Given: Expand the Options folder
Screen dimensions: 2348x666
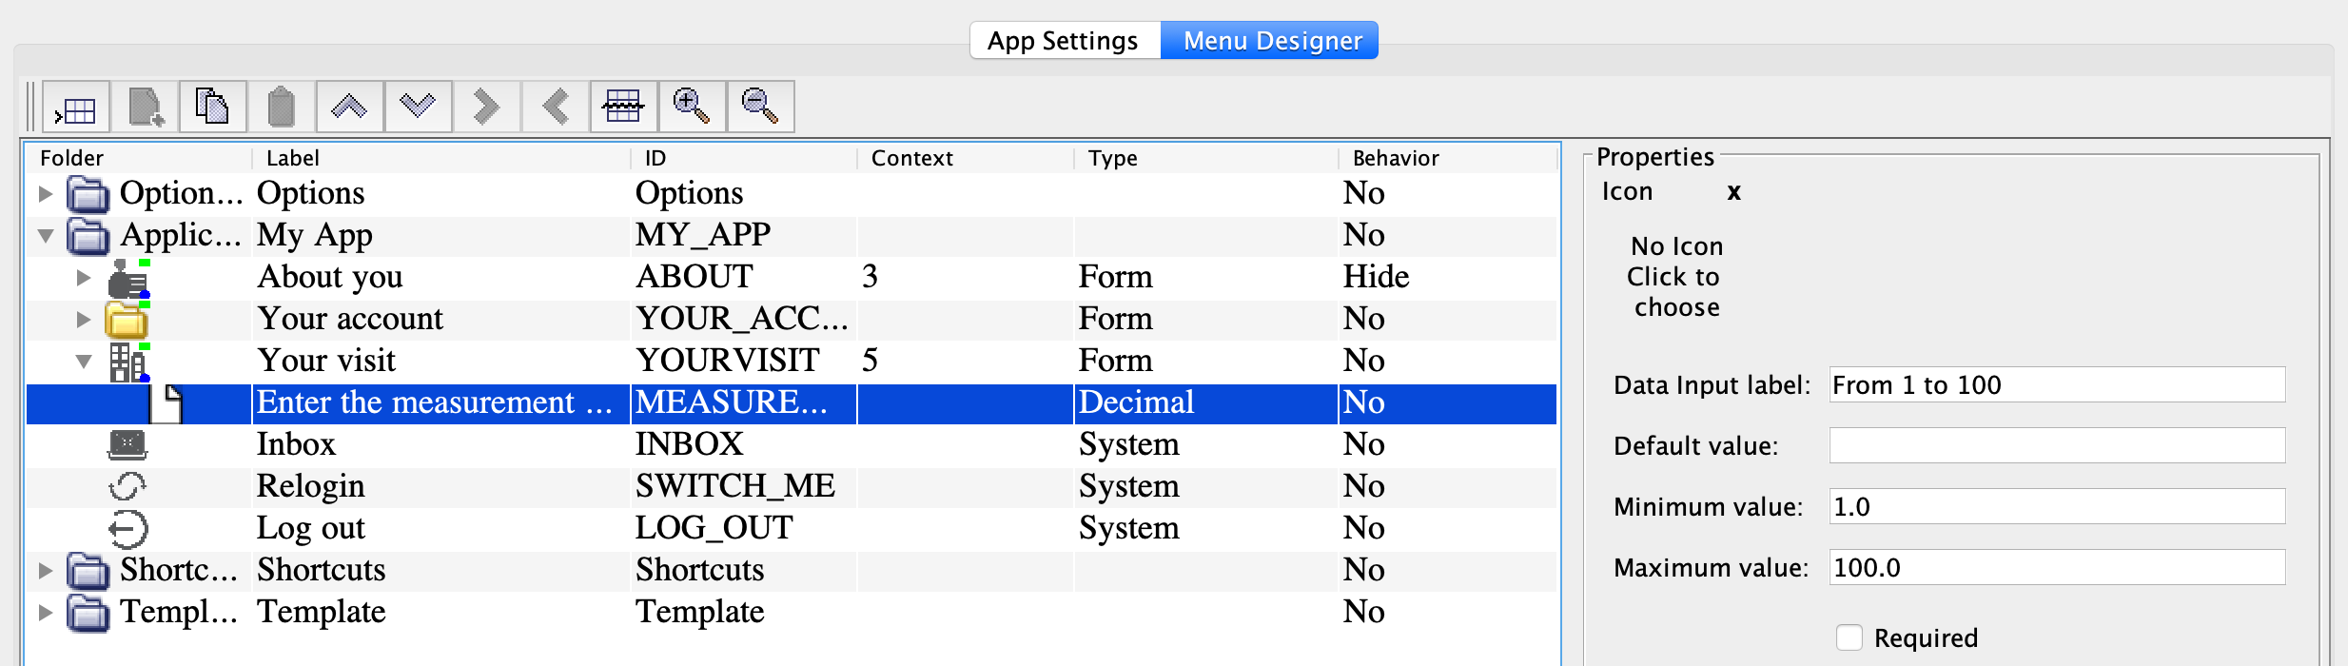Looking at the screenshot, I should (45, 194).
